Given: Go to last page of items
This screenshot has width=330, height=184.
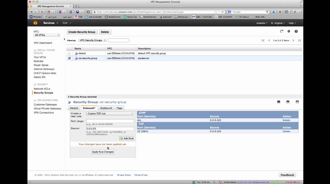Looking at the screenshot, I should pyautogui.click(x=299, y=40).
